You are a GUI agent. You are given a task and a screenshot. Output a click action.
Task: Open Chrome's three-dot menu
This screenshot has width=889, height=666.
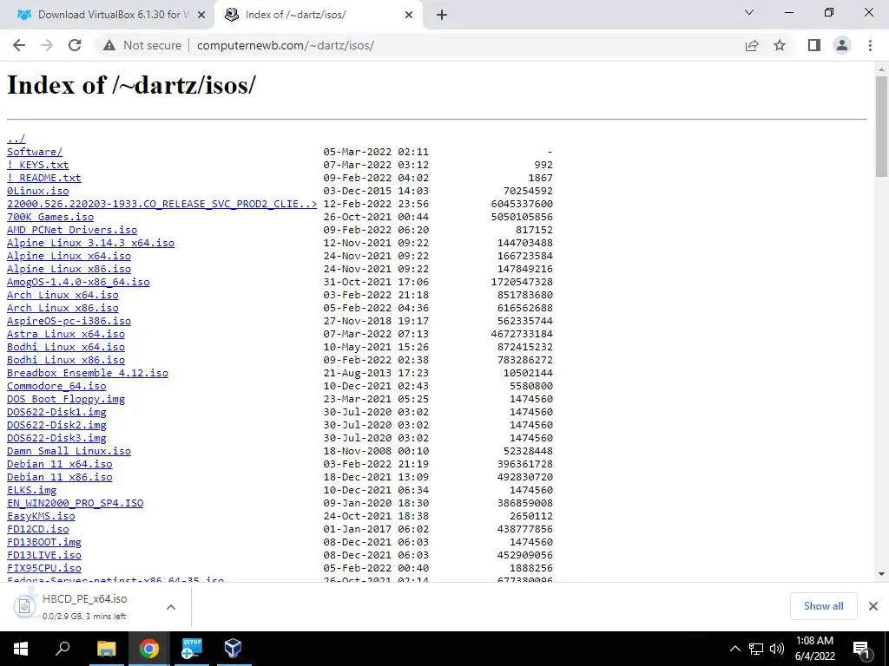870,45
